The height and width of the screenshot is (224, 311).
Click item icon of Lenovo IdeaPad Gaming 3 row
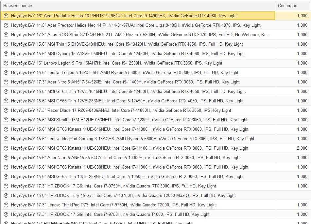tap(6, 139)
